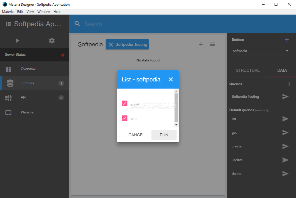
Task: Open settings with the gear icon
Action: [52, 41]
